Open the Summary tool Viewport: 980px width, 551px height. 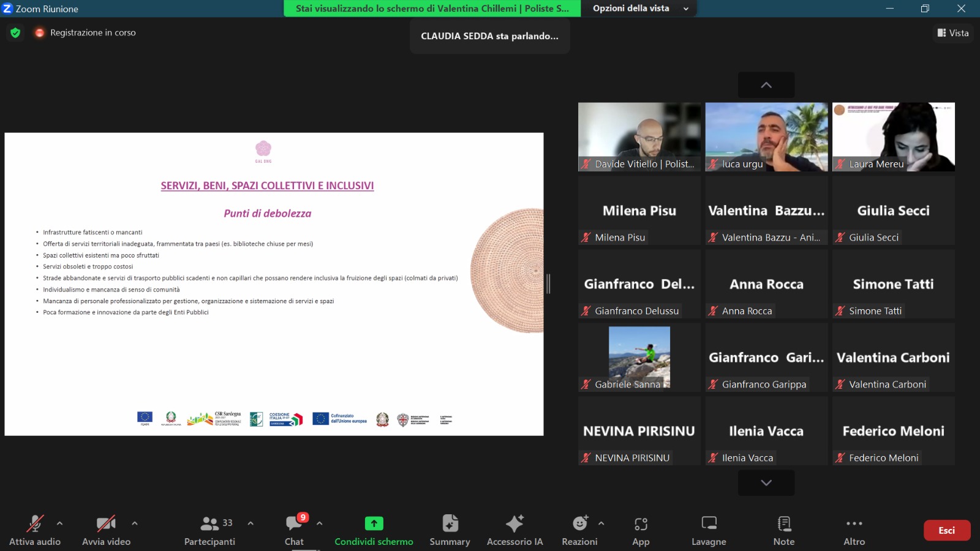point(450,530)
